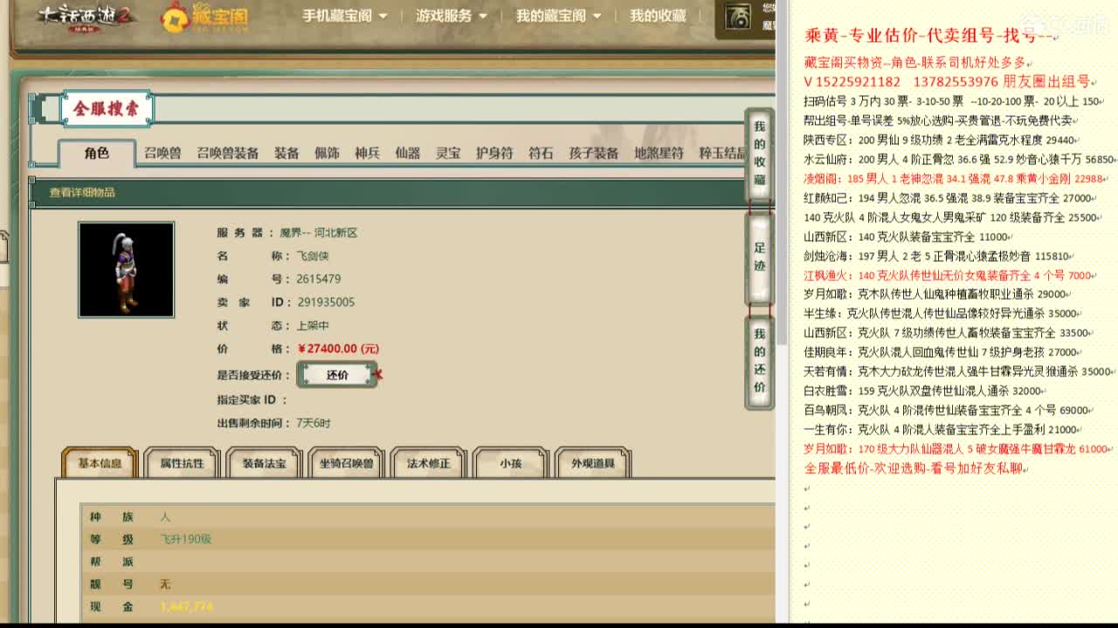Image resolution: width=1118 pixels, height=628 pixels.
Task: Select the 符石 category tab
Action: pyautogui.click(x=541, y=154)
